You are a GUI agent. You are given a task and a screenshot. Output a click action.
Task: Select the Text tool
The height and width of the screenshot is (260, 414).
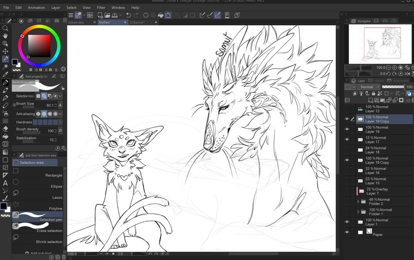(5, 183)
